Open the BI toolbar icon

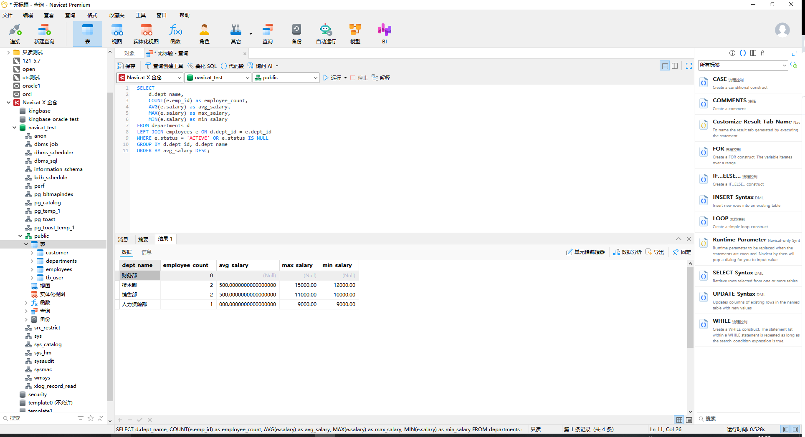[x=385, y=34]
